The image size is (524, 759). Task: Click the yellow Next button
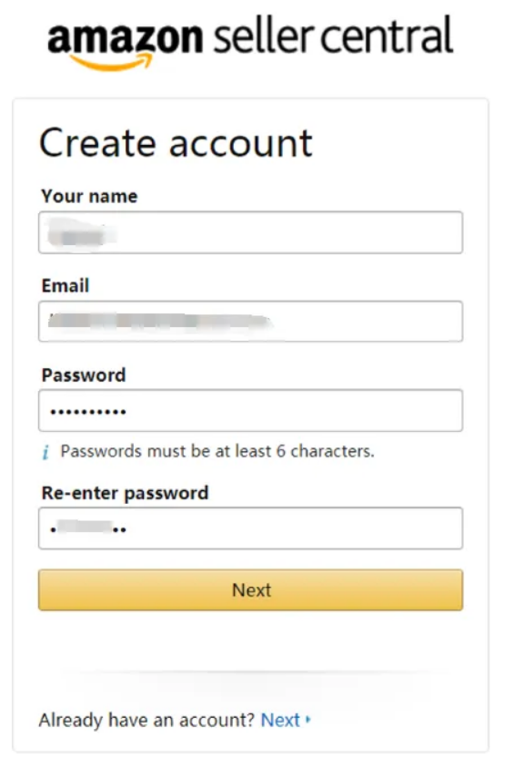[250, 590]
